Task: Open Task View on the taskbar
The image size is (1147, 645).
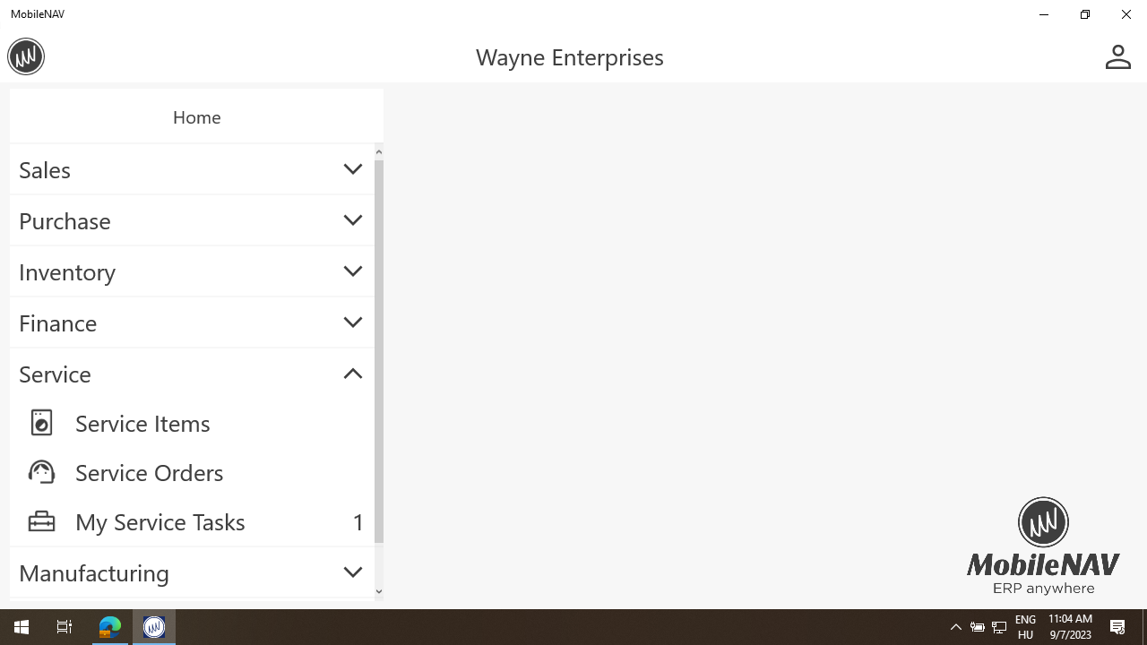Action: click(x=65, y=627)
